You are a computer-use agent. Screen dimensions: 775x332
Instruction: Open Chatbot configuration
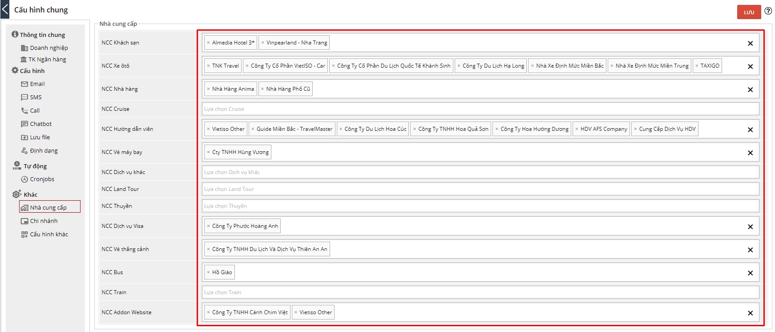[x=36, y=124]
